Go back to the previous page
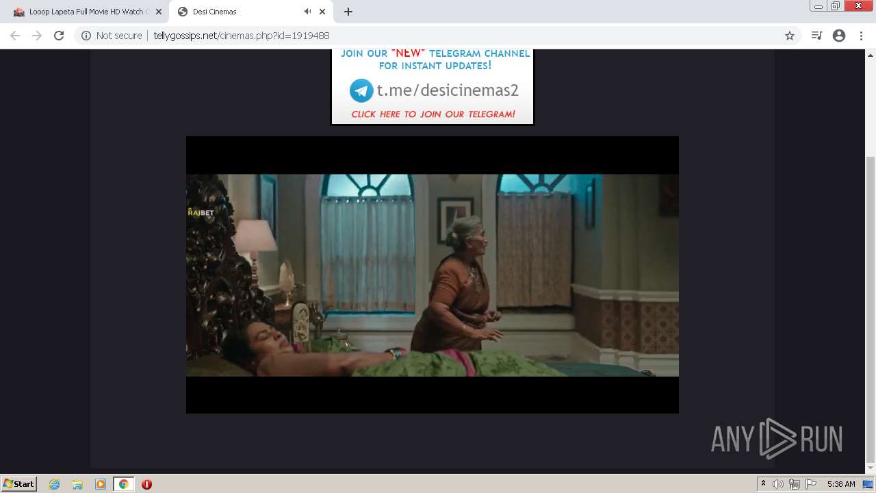876x493 pixels. (15, 36)
